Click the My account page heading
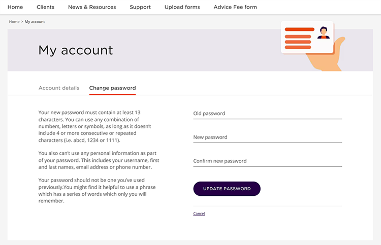Viewport: 381px width, 245px height. pos(76,50)
